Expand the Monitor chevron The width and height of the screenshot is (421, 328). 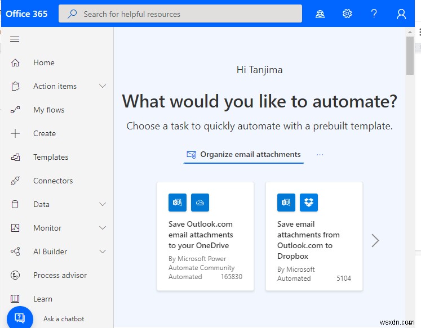click(x=103, y=228)
